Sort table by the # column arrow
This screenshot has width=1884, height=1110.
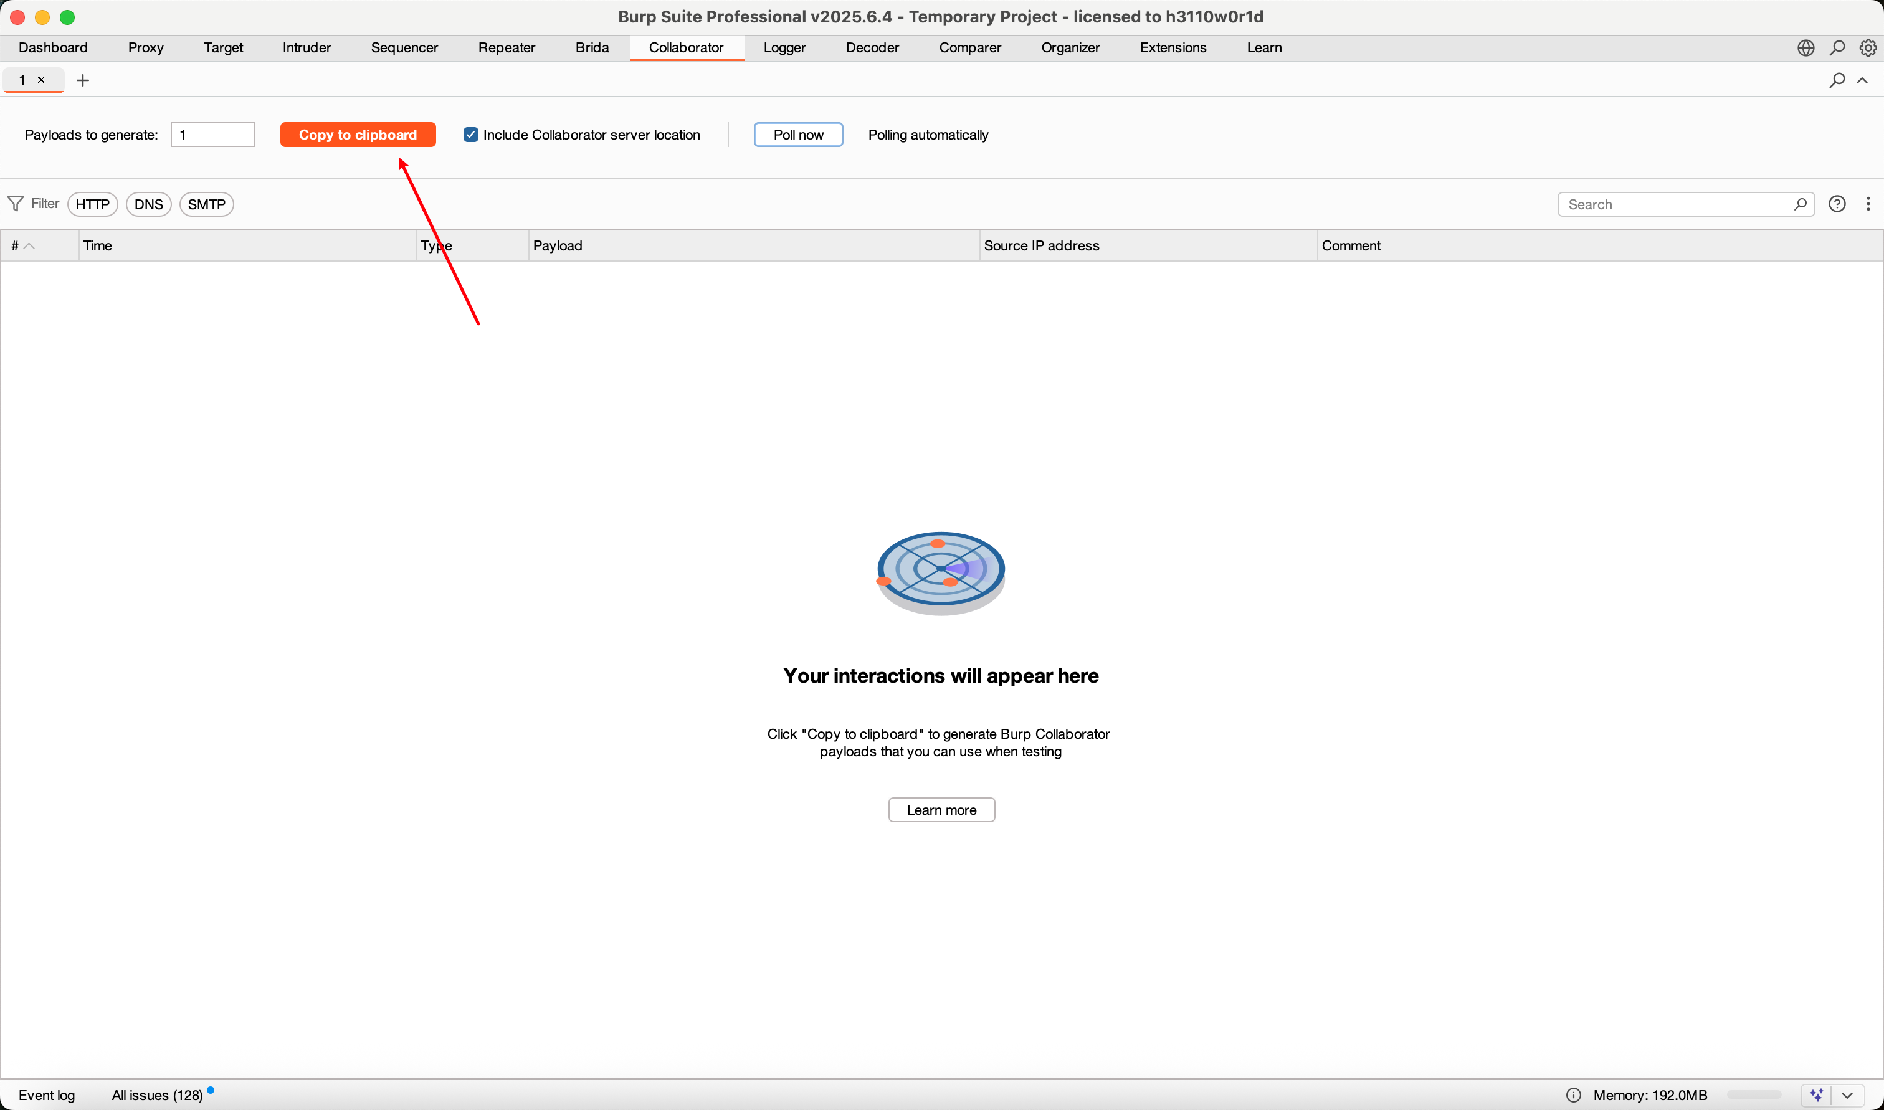[x=29, y=245]
